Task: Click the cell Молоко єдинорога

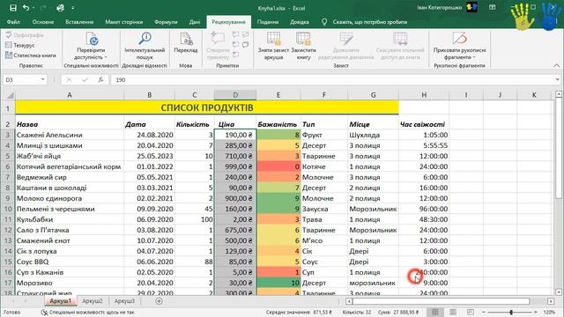Action: click(x=70, y=198)
